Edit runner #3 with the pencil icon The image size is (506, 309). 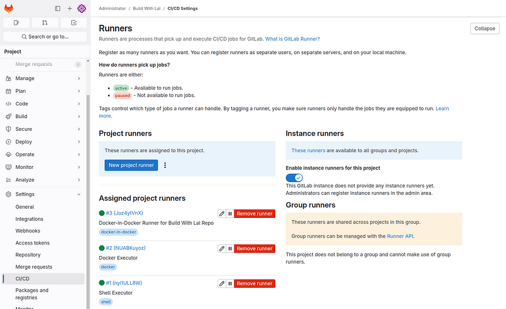pos(221,213)
